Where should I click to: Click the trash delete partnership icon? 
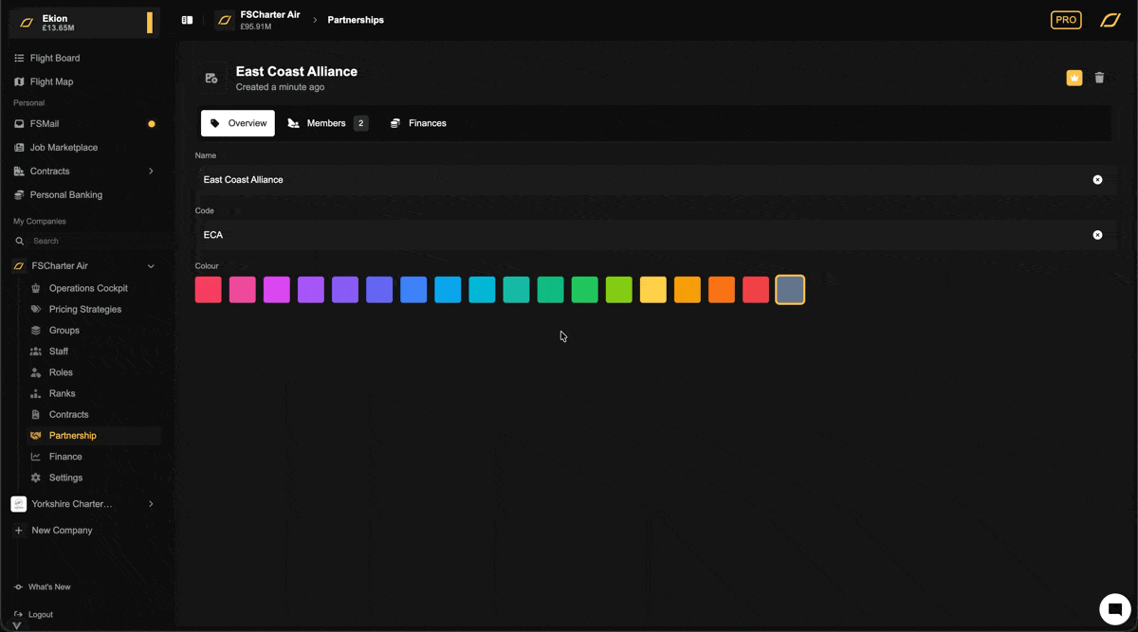click(1099, 78)
